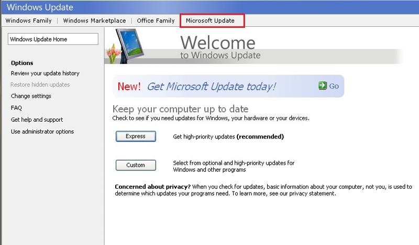Screen dimensions: 419x245
Task: Click the Windows Update title text
Action: (40, 7)
